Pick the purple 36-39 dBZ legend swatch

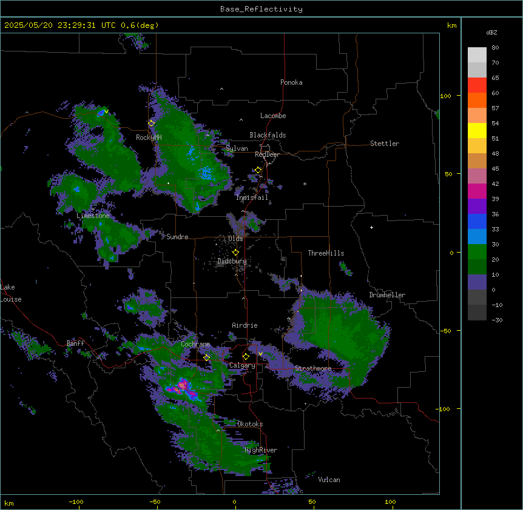coord(477,207)
